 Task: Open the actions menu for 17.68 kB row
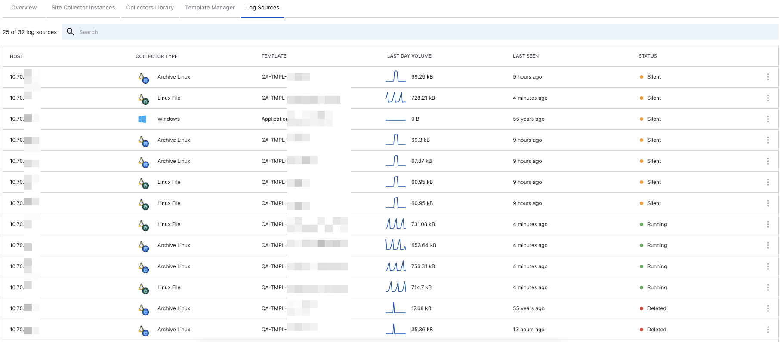[768, 308]
